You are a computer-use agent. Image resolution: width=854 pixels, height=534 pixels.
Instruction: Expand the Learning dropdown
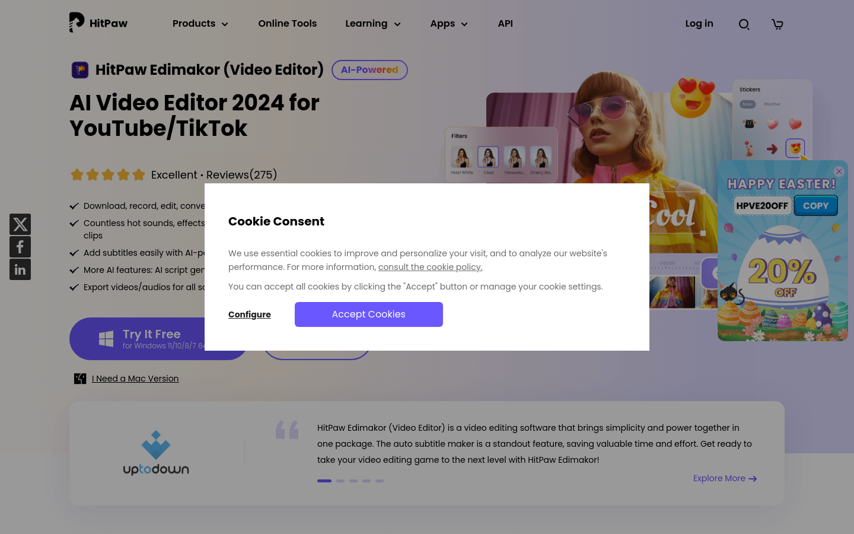pyautogui.click(x=373, y=24)
